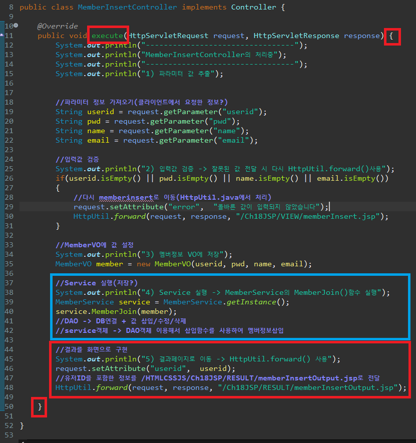Click HttpUtil on line 30

(91, 216)
